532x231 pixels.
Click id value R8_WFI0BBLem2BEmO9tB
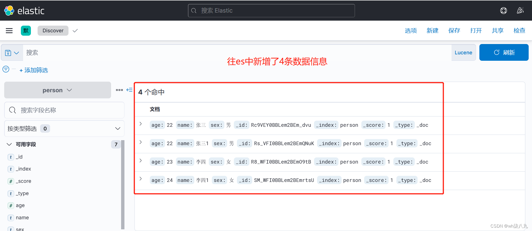point(281,162)
